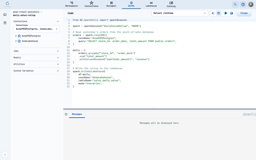Click line number 12 in gutter
256x160 pixels.
[68, 53]
